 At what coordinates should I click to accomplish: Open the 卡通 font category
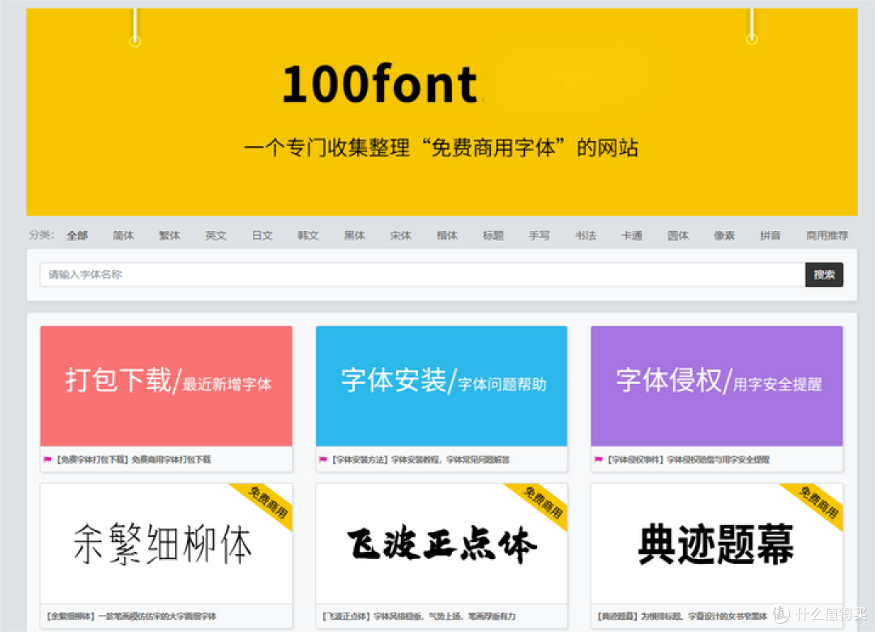[x=632, y=236]
